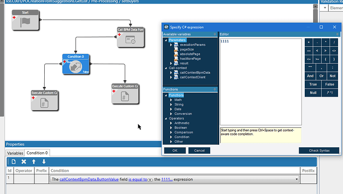Click the new condition document icon

point(13,162)
